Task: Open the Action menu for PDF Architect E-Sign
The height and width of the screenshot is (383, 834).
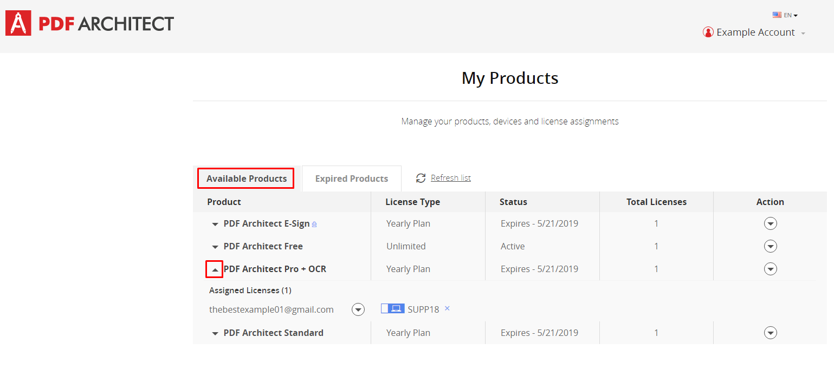Action: (x=770, y=223)
